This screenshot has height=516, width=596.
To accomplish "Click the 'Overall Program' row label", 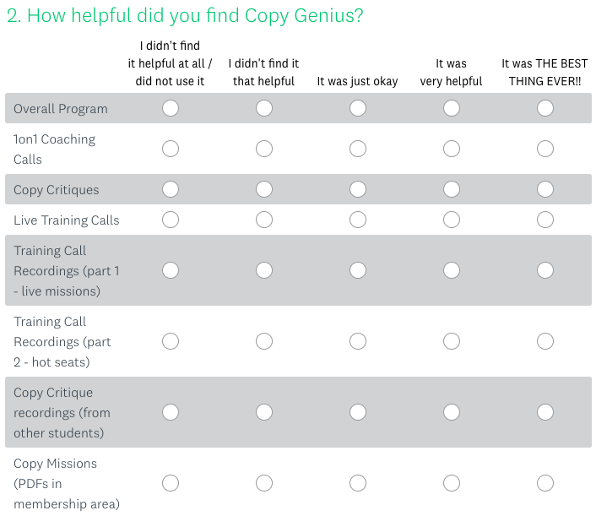I will pyautogui.click(x=61, y=109).
